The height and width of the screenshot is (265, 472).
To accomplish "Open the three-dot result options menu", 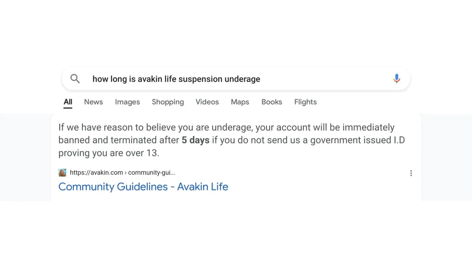I will tap(411, 173).
